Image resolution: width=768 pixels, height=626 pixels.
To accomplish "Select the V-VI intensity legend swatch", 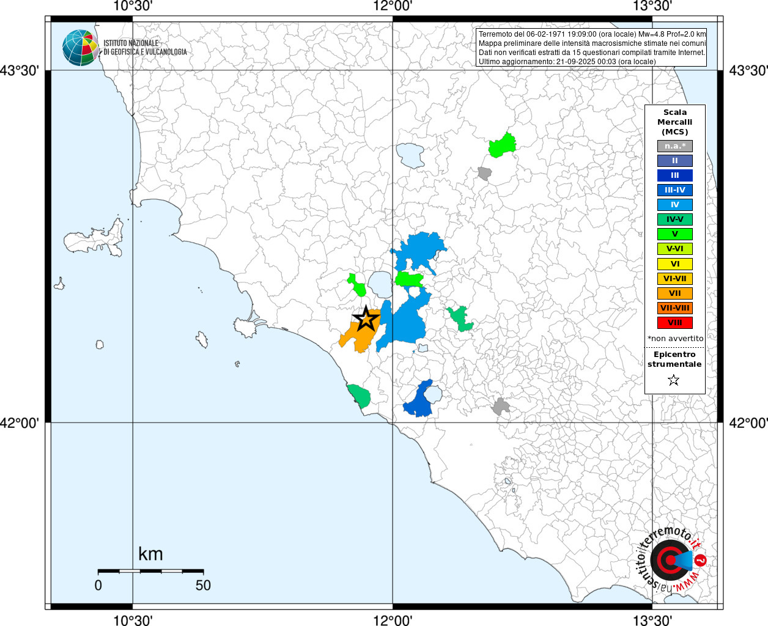I will pos(675,249).
